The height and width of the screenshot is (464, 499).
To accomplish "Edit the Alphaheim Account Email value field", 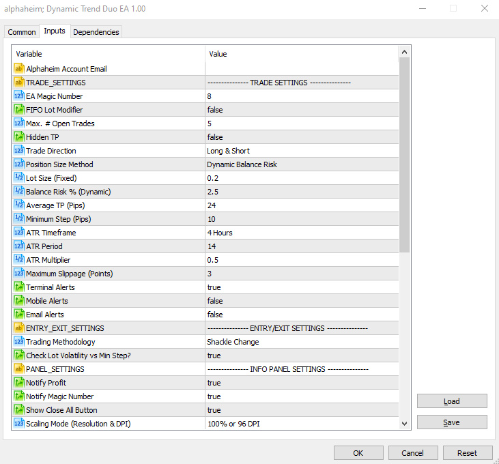I will (x=302, y=69).
